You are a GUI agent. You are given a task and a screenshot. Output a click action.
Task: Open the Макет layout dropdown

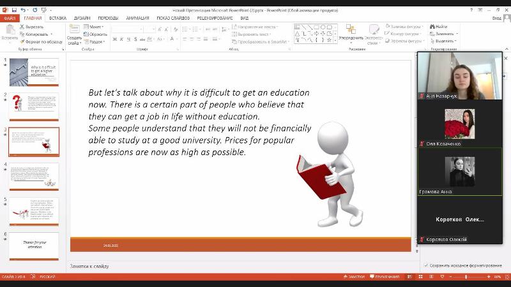[93, 27]
